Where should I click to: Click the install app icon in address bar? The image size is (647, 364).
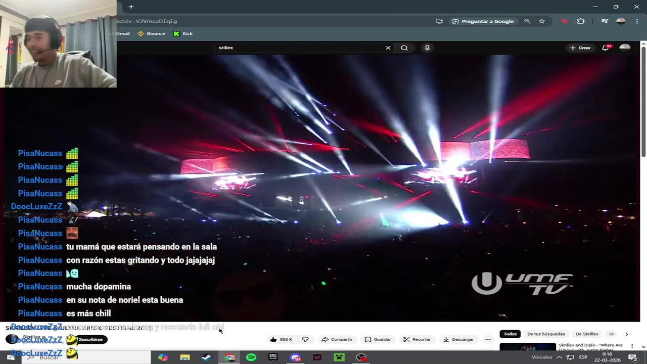click(439, 21)
